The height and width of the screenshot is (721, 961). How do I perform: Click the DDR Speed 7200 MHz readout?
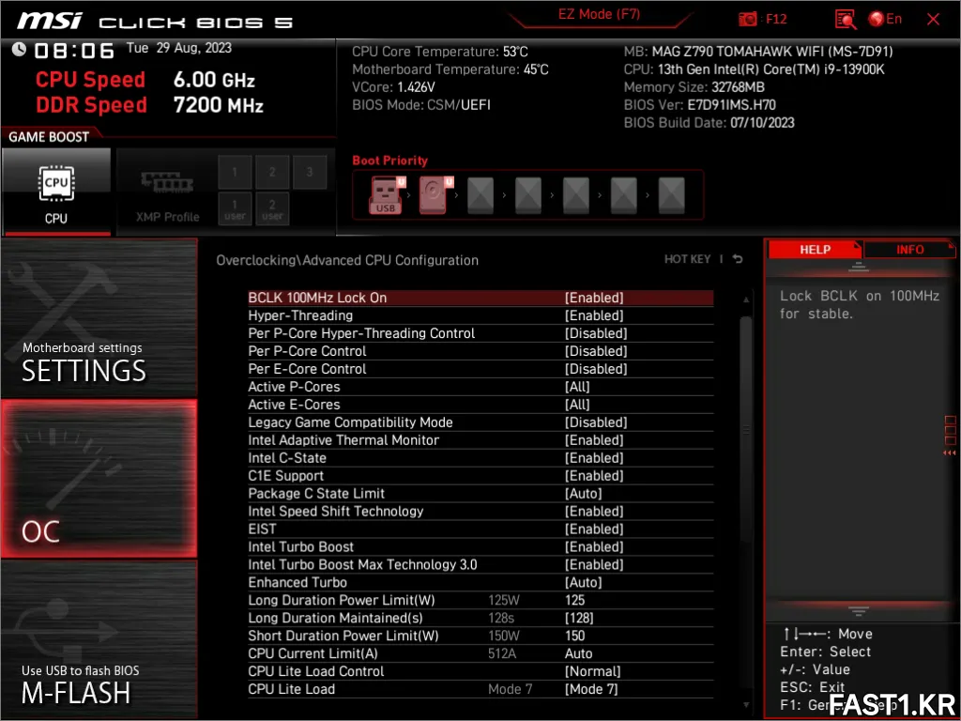click(x=149, y=105)
